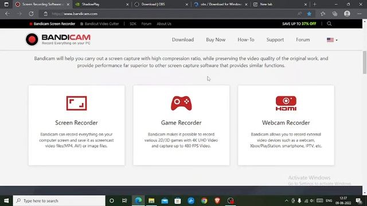Click the favorite star in address bar
Screen dimensions: 367x206
point(309,14)
